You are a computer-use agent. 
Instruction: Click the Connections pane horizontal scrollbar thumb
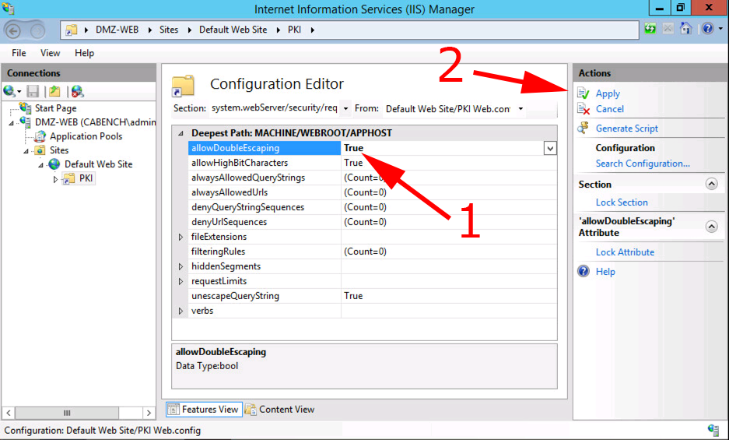pyautogui.click(x=67, y=413)
